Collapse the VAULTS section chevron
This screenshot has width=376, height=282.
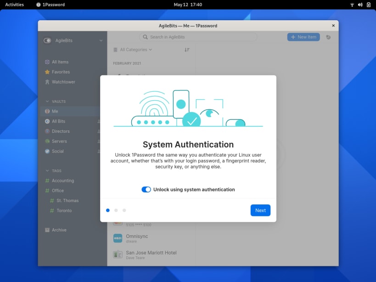(47, 102)
